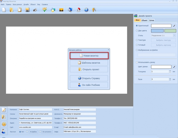Screen dimensions: 178x138
Task: Switch to the Объект tab
Action: pos(144,20)
